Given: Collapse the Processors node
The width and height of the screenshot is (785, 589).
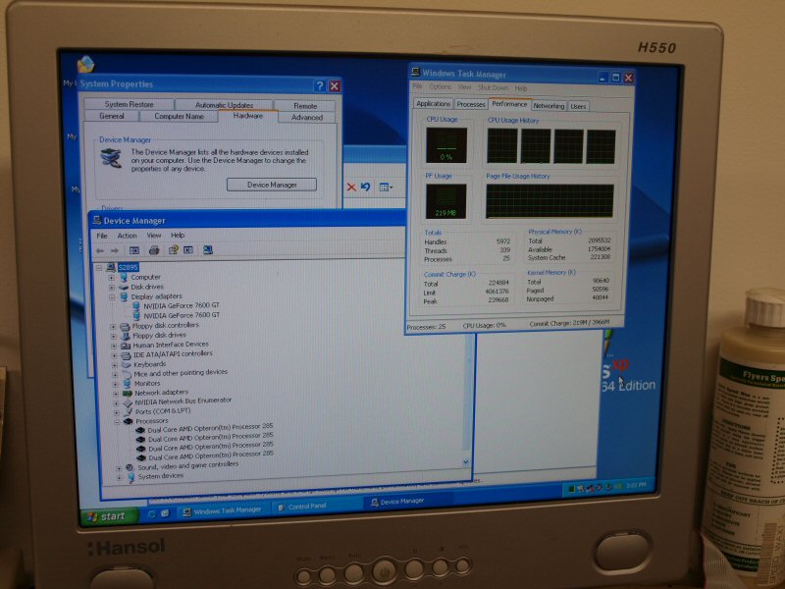Looking at the screenshot, I should [x=117, y=422].
